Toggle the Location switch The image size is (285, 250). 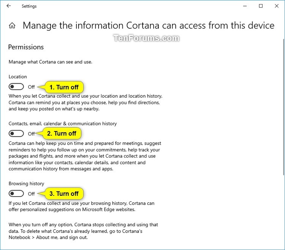click(16, 87)
